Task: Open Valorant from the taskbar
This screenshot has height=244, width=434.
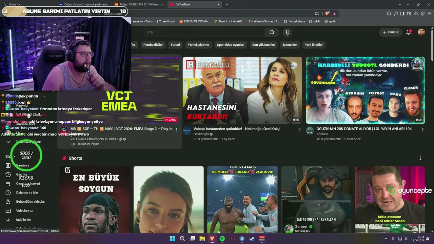Action: tap(232, 239)
